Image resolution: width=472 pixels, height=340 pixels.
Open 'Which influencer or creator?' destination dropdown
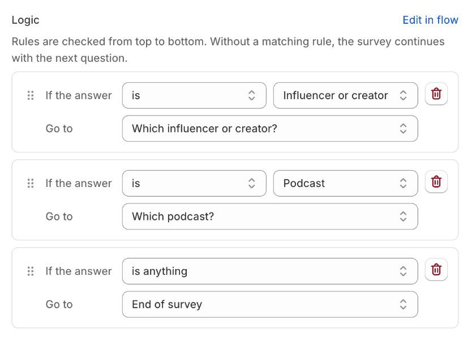pos(270,129)
